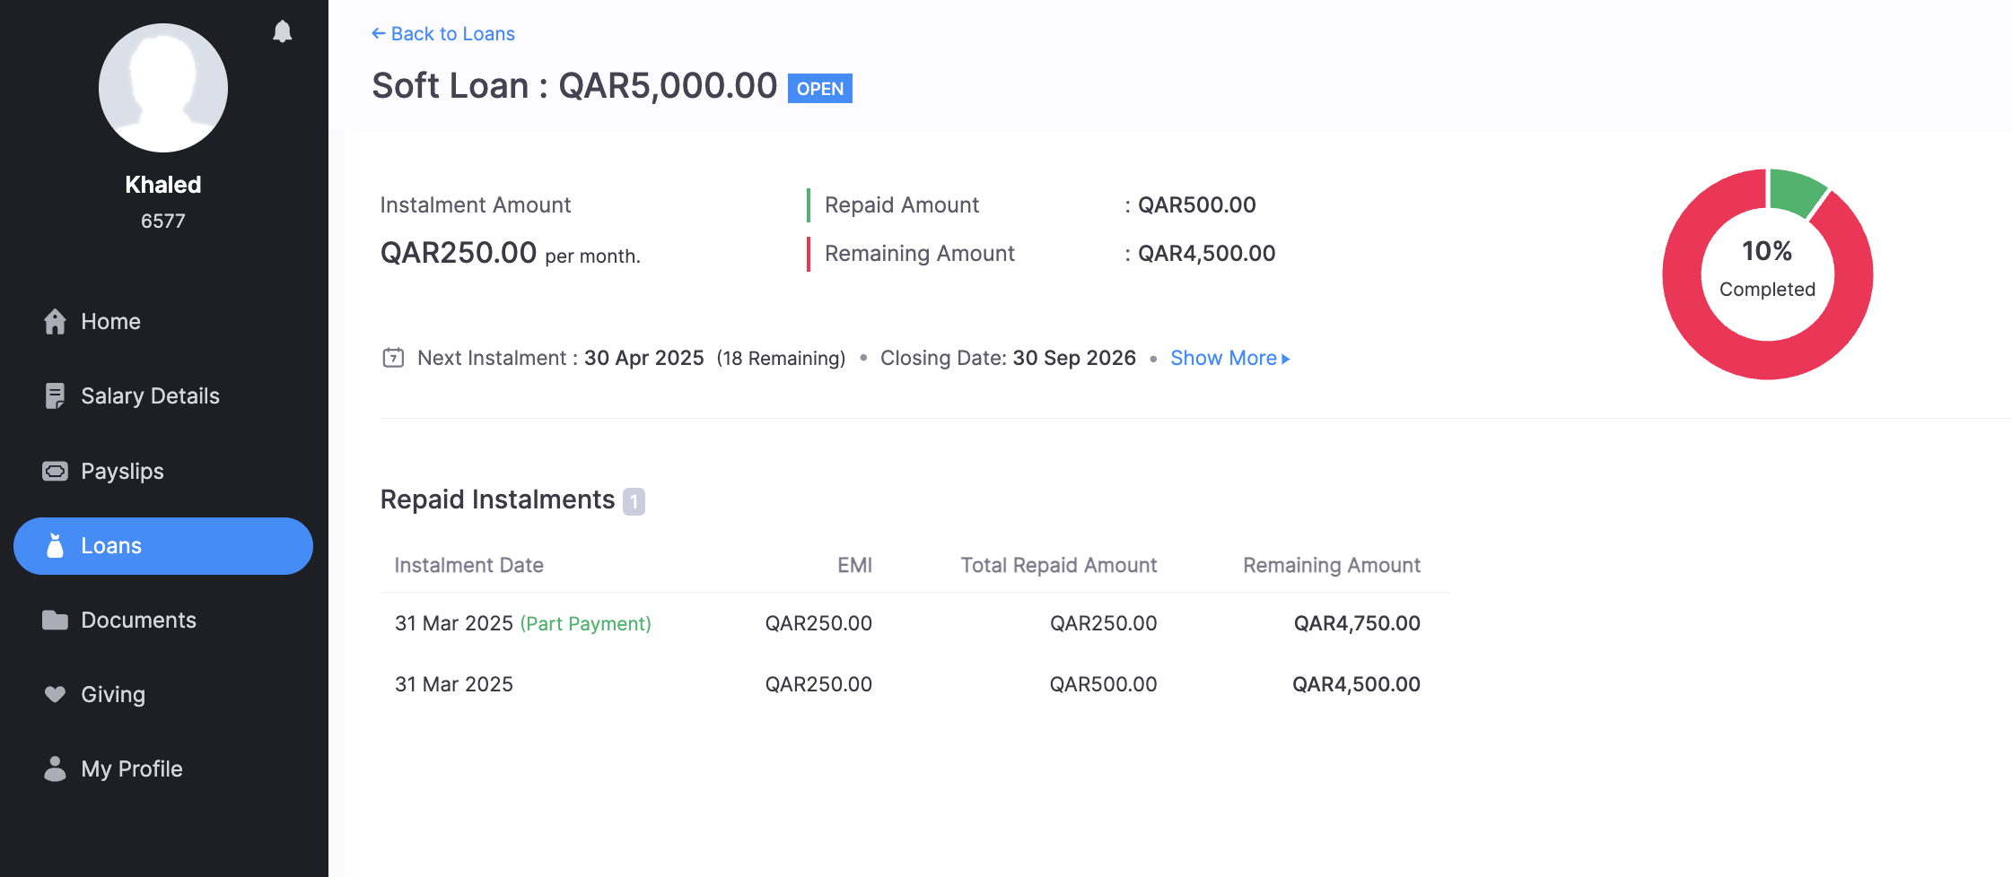Click the Part Payment instalment row
The image size is (2012, 877).
906,623
